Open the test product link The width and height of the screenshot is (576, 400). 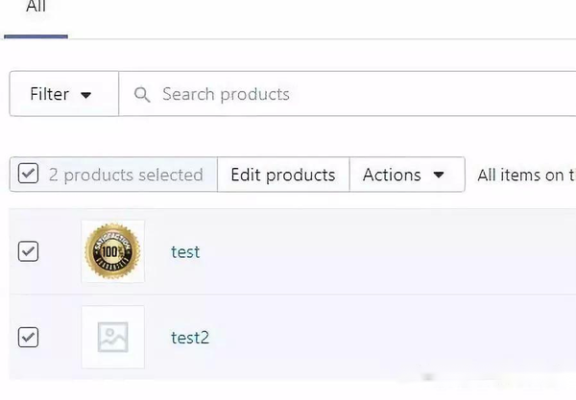coord(185,252)
